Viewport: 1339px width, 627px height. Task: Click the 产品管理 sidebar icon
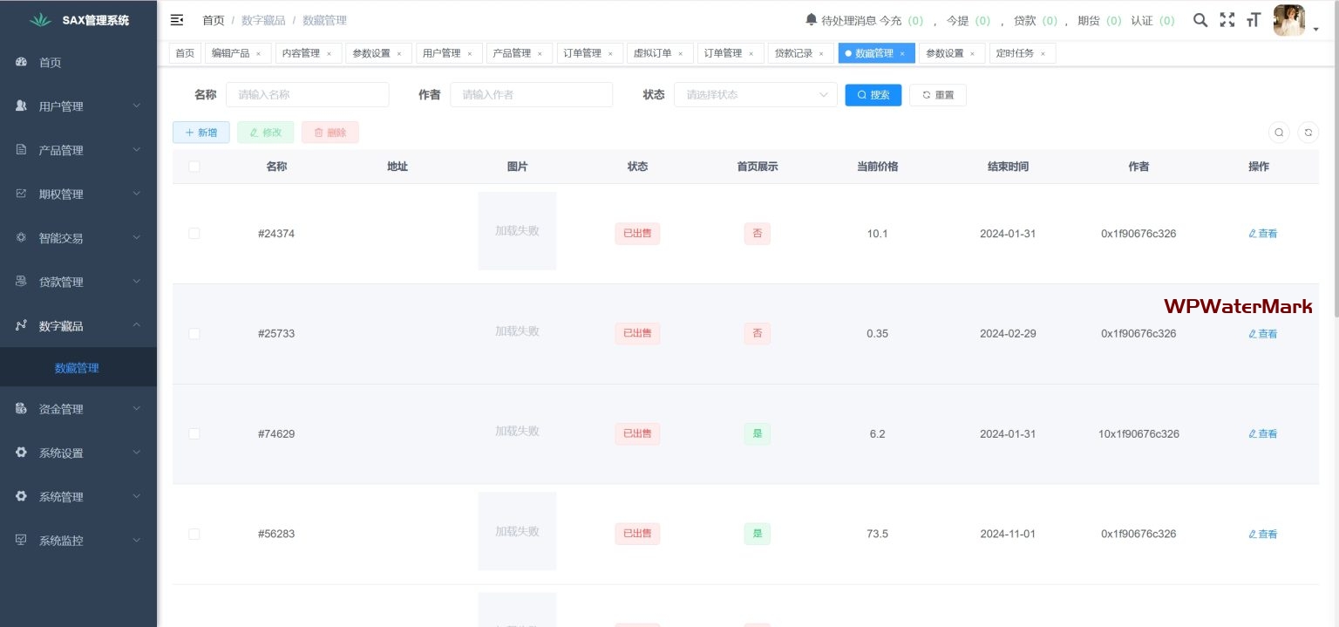point(22,150)
